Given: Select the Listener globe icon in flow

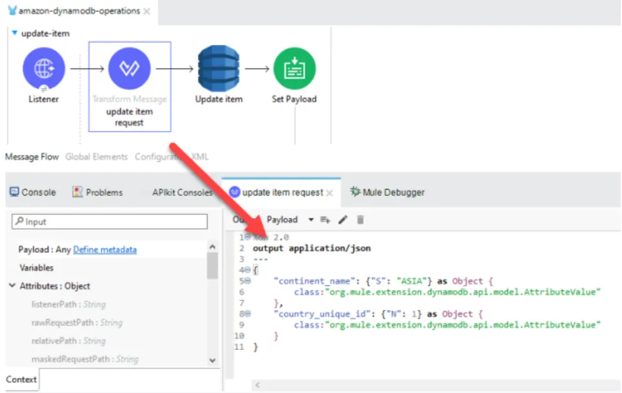Looking at the screenshot, I should pyautogui.click(x=44, y=68).
